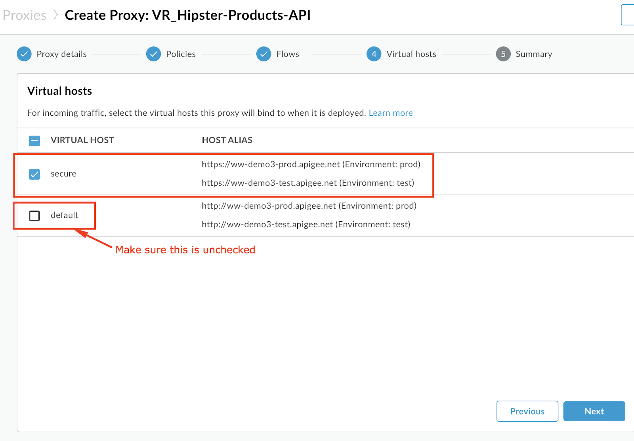Click the Proxy details step checkmark icon

pos(24,54)
